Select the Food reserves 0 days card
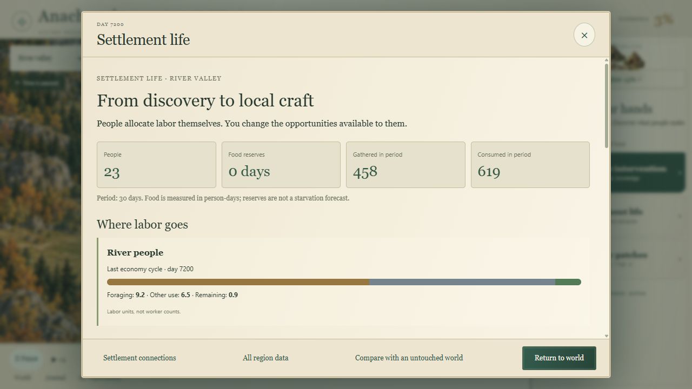692x389 pixels. point(281,165)
